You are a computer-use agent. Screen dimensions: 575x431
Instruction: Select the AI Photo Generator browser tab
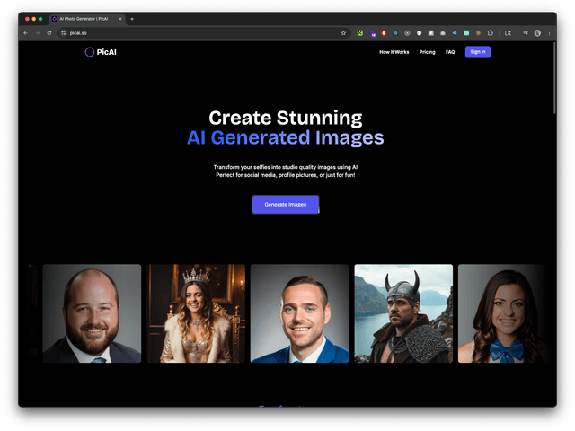coord(85,18)
